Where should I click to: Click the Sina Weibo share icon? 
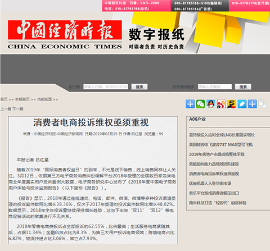point(221,104)
